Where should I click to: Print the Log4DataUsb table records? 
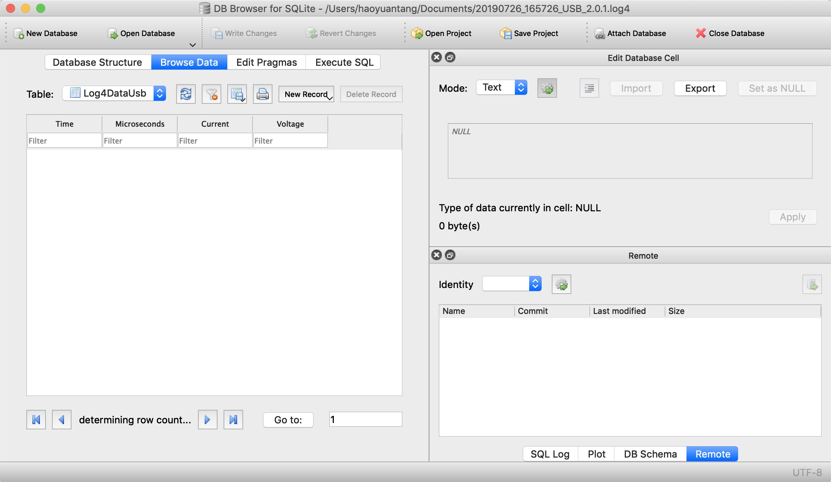pyautogui.click(x=262, y=94)
